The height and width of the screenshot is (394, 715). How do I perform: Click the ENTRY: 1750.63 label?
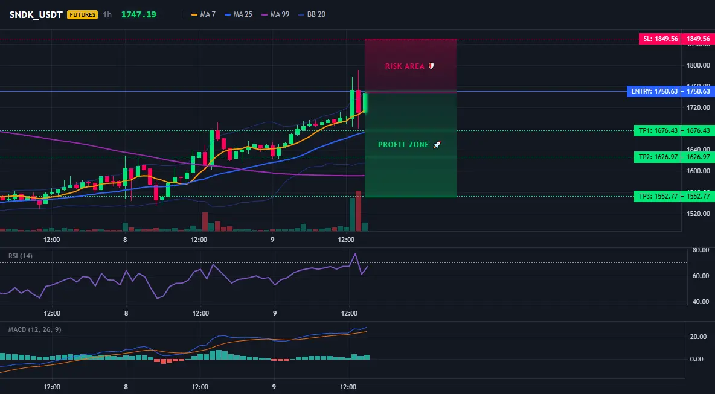pos(654,91)
